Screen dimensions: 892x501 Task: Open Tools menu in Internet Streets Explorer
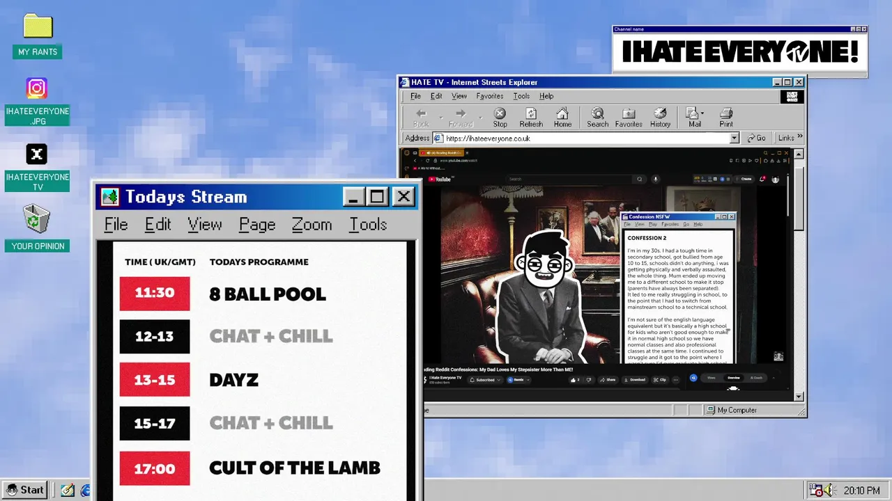[521, 96]
